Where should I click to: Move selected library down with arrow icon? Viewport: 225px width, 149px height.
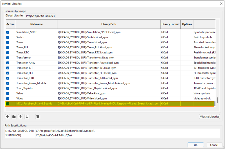pos(27,117)
